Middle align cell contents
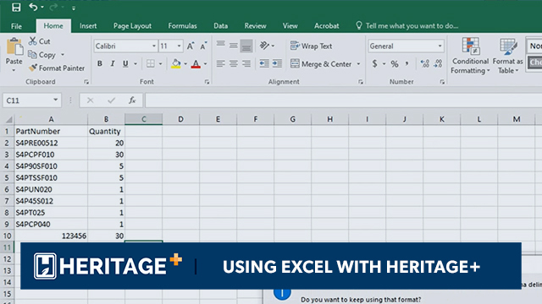Screen dimensions: 542x304 (234, 46)
